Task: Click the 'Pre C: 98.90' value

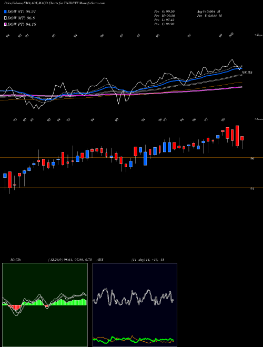Action: [x=165, y=24]
